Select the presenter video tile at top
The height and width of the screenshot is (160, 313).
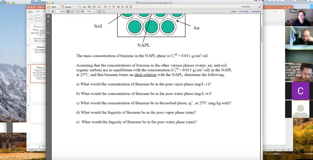[299, 18]
